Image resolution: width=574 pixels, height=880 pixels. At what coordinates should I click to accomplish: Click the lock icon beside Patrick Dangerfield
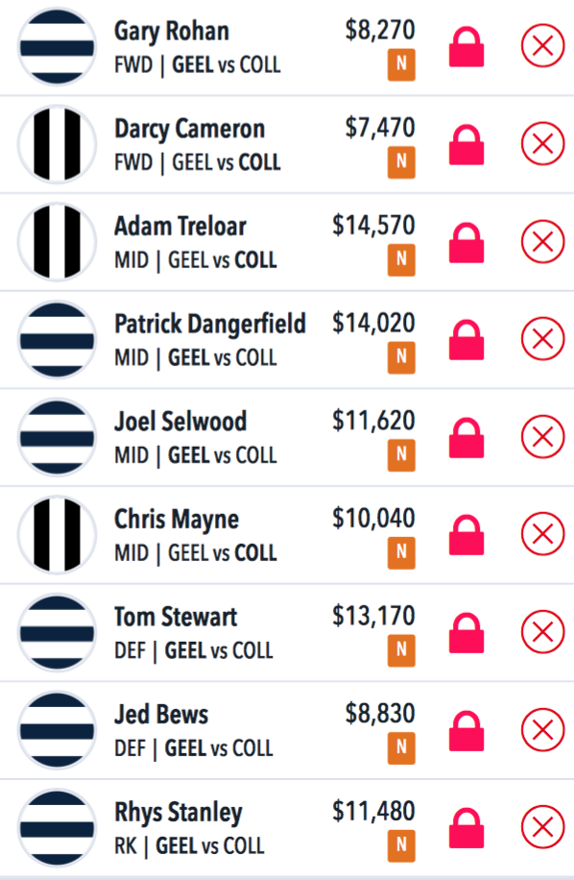click(x=466, y=340)
